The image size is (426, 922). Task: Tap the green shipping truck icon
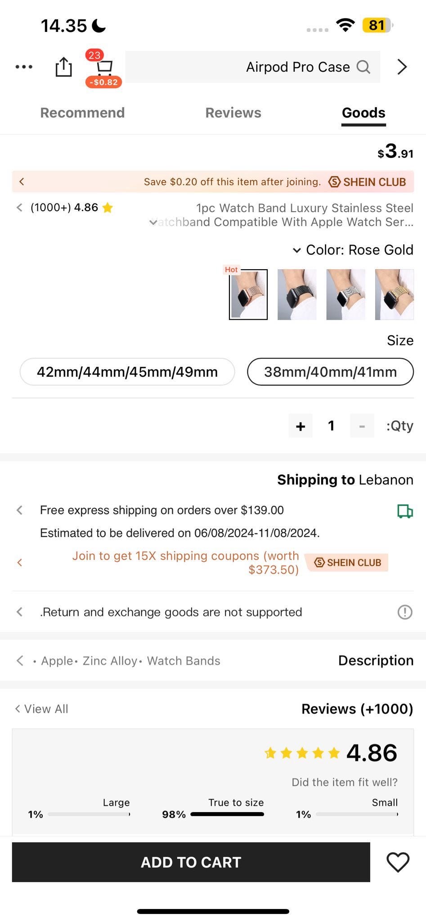[x=405, y=511]
